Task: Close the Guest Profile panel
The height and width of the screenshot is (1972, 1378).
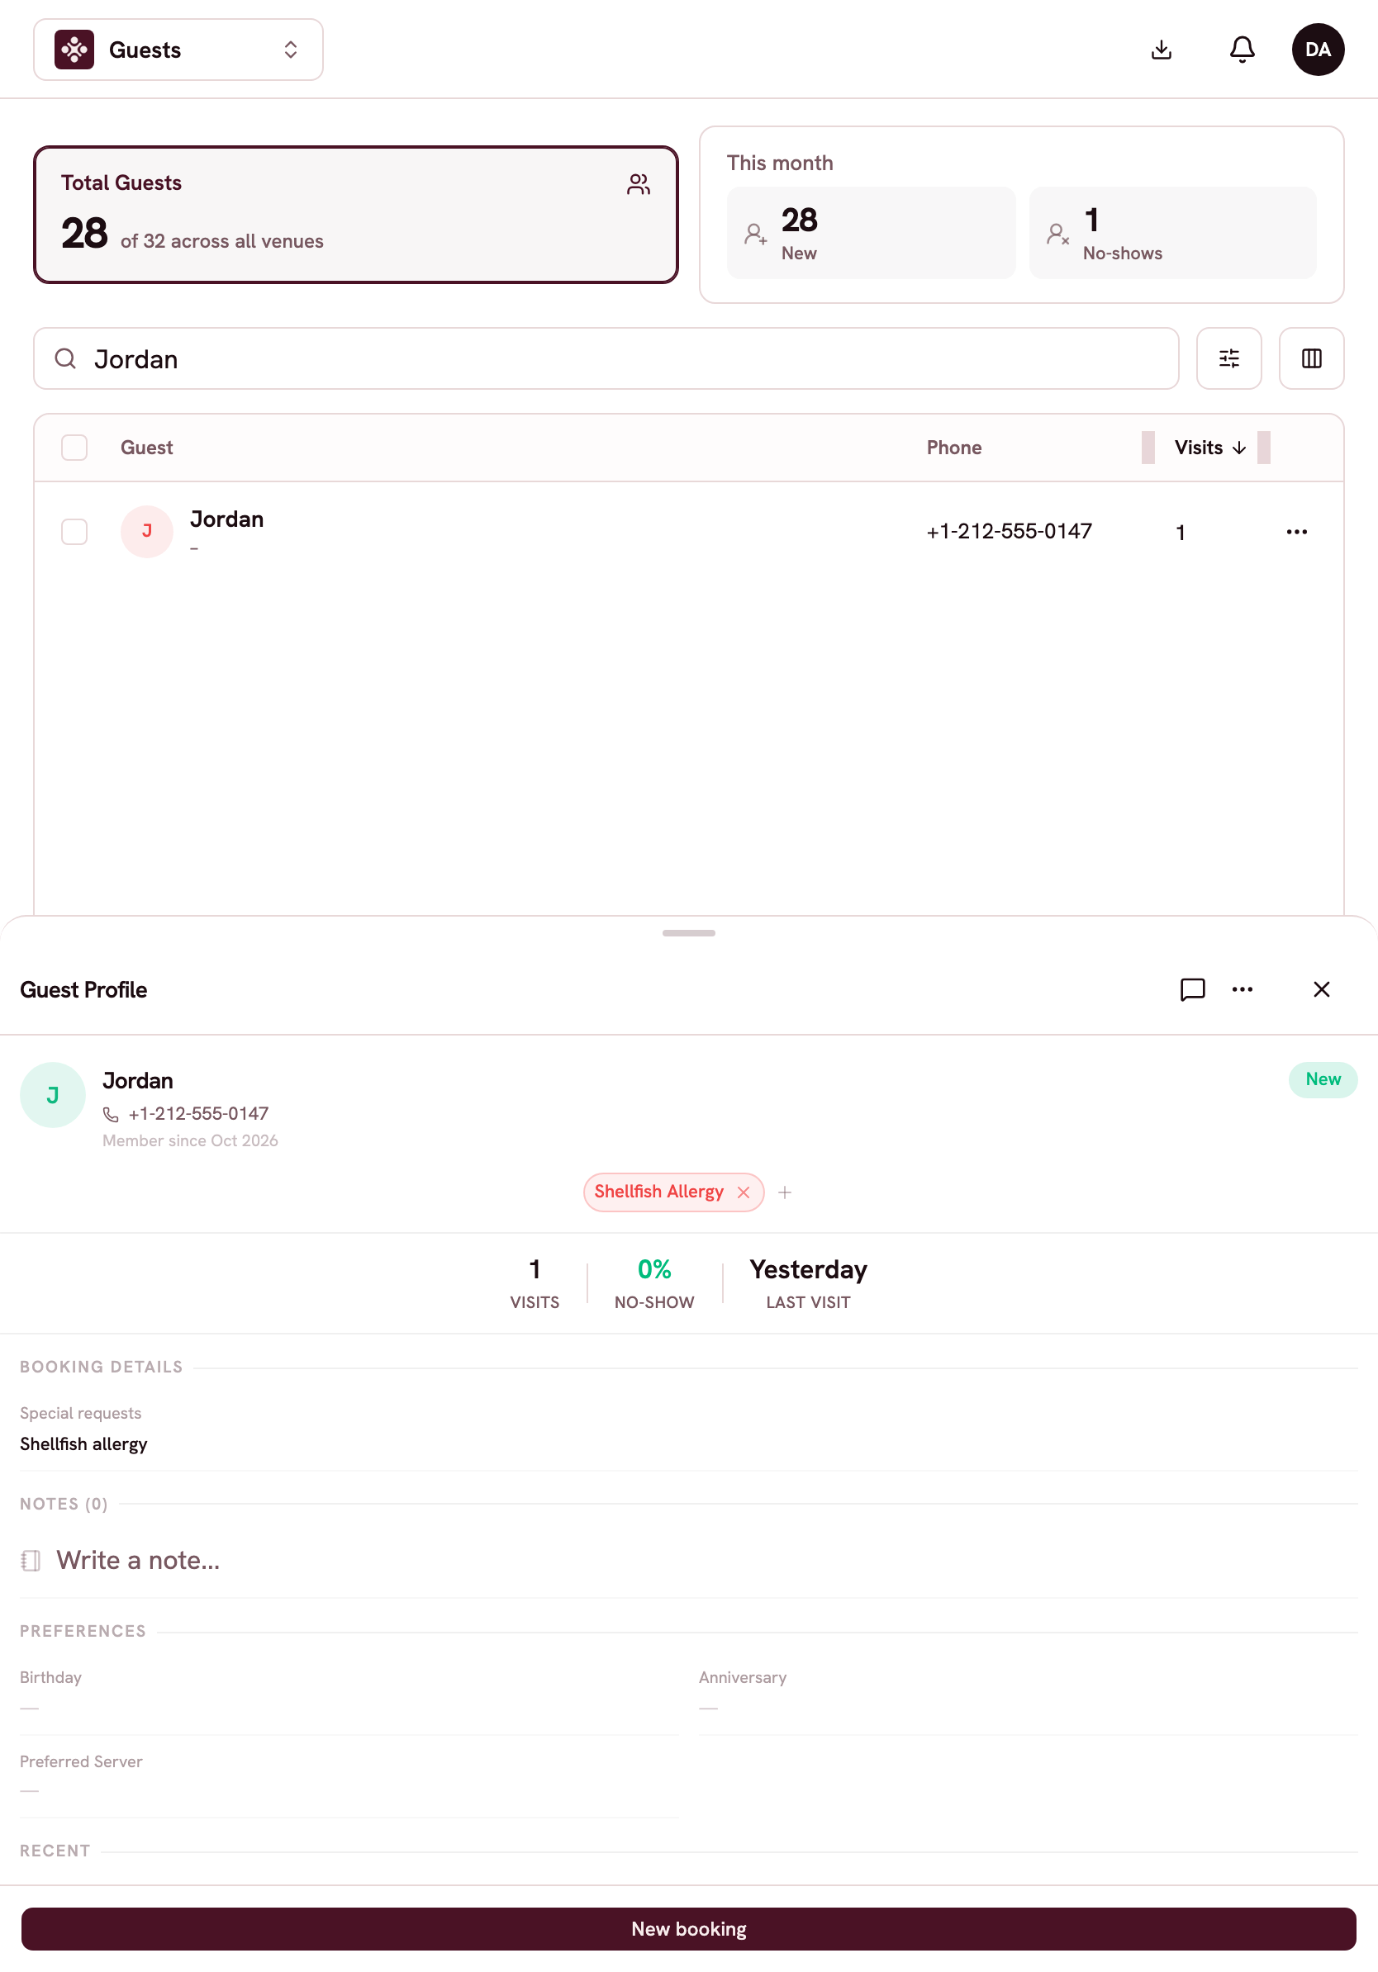Action: [1320, 989]
